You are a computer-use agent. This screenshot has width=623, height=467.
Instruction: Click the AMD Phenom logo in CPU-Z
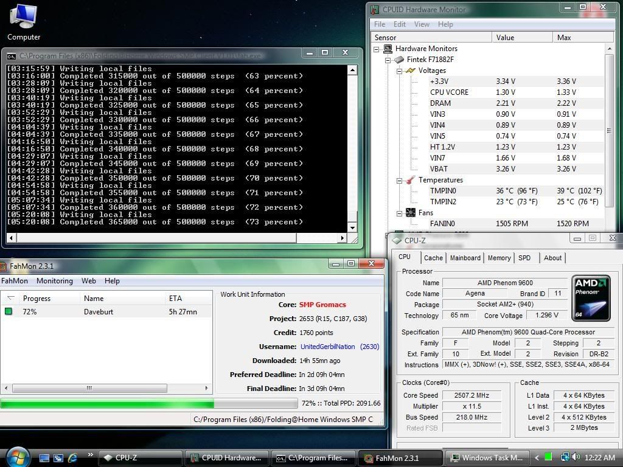(x=591, y=298)
